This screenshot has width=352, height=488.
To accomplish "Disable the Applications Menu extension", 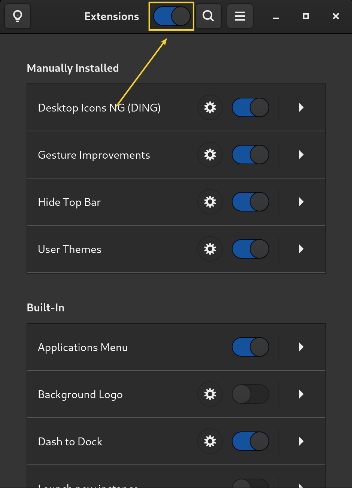I will click(x=250, y=347).
